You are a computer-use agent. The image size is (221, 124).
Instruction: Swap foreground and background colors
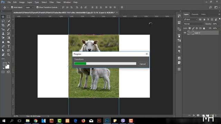tap(9, 63)
